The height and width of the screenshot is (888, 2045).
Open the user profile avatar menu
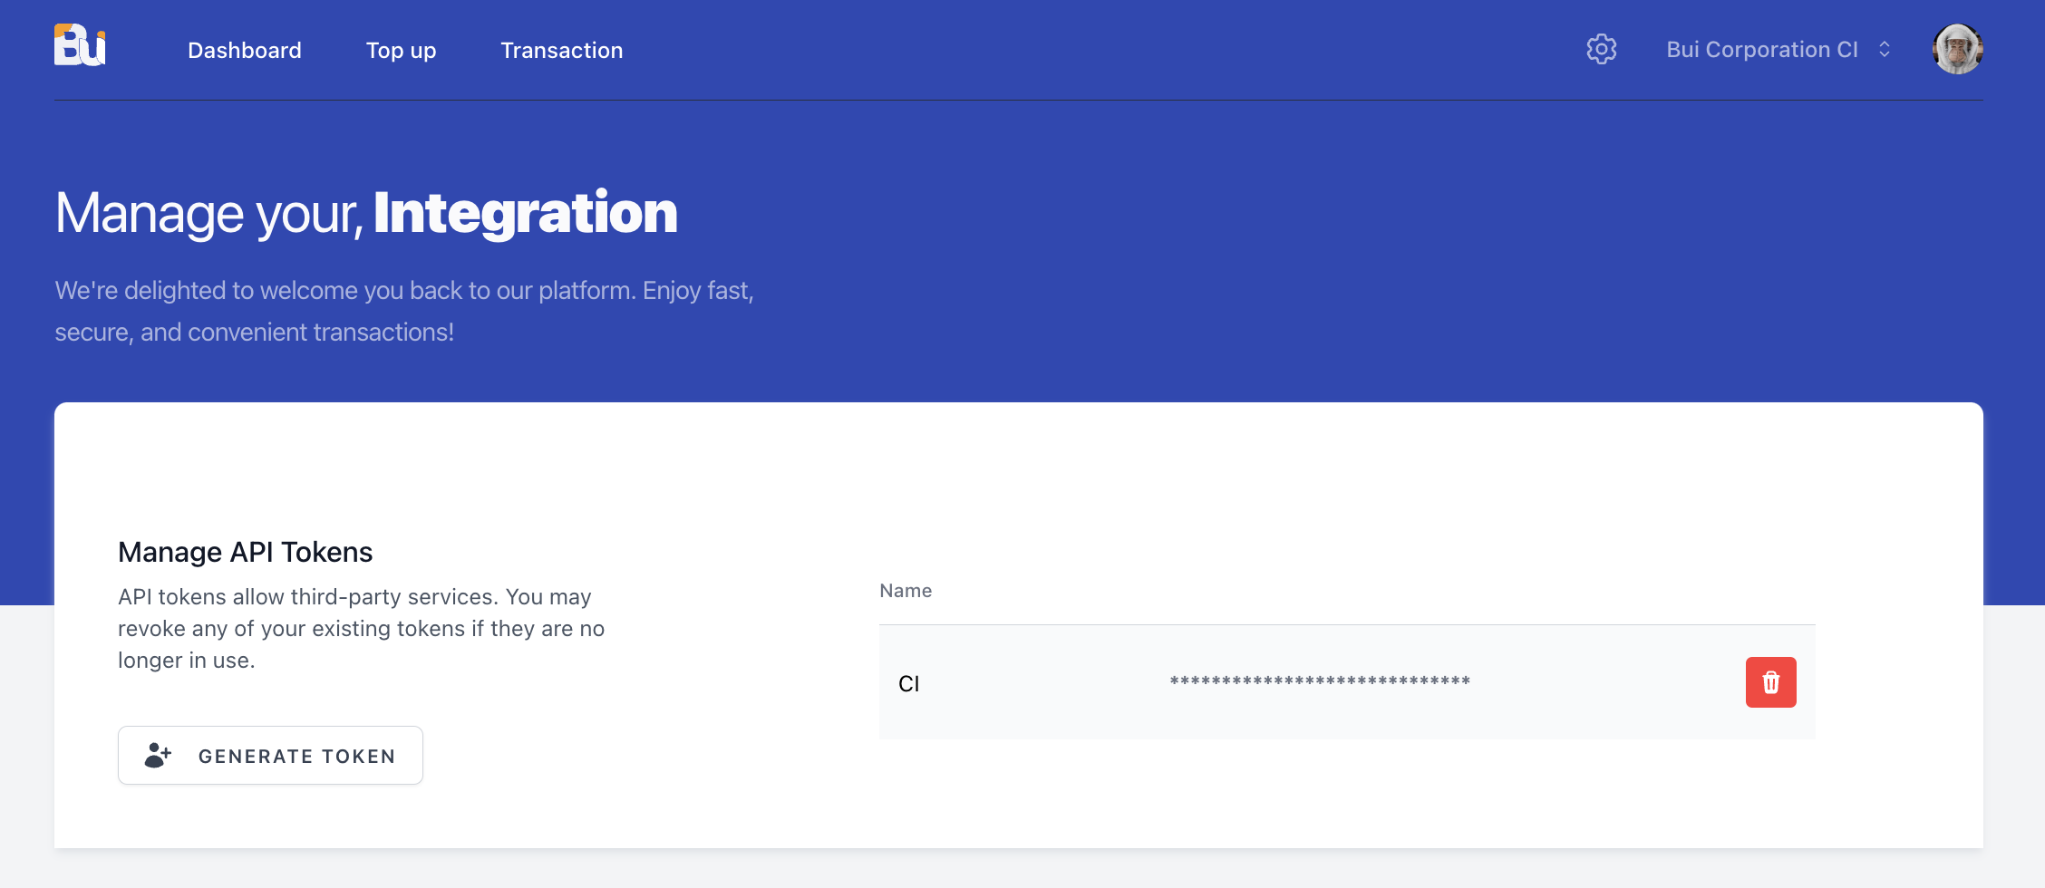tap(1957, 49)
